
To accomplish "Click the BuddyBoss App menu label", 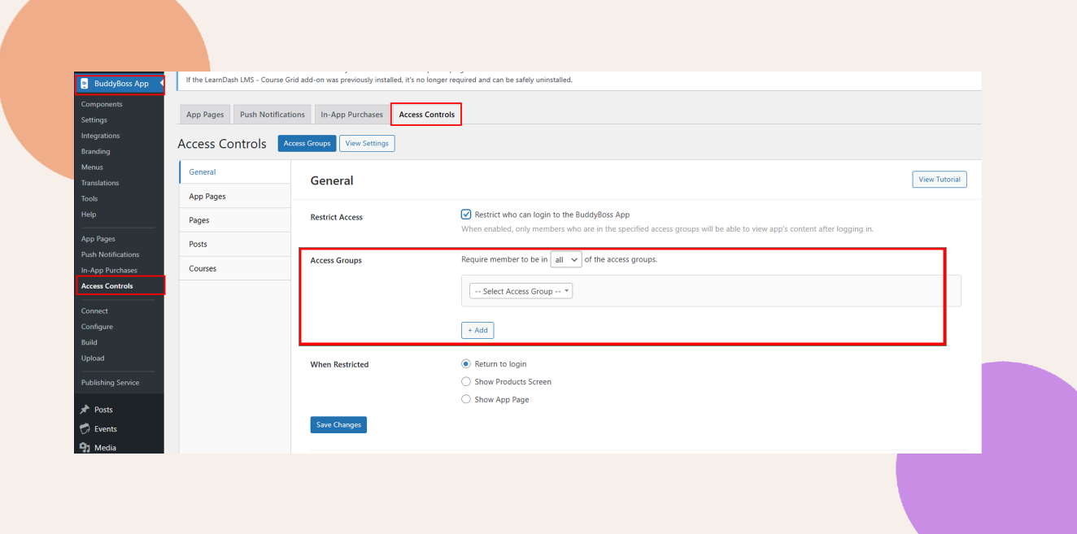I will [121, 84].
